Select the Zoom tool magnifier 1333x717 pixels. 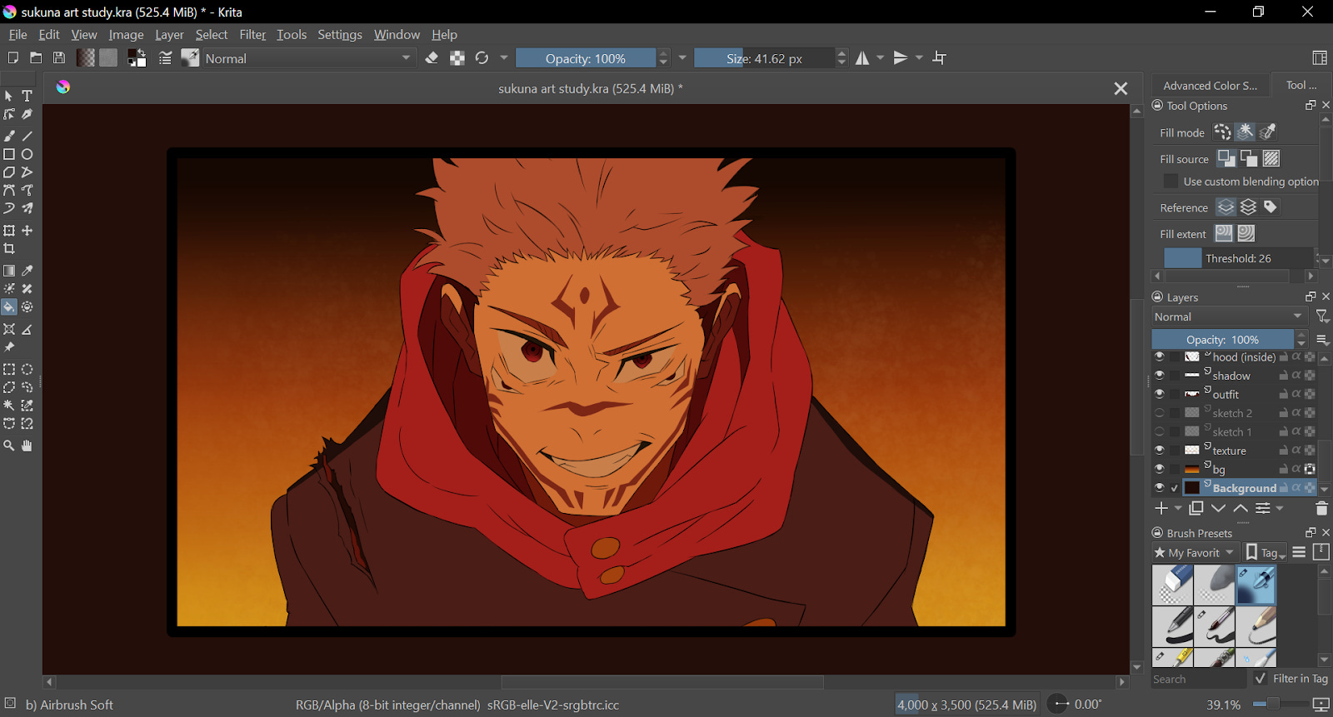coord(9,446)
